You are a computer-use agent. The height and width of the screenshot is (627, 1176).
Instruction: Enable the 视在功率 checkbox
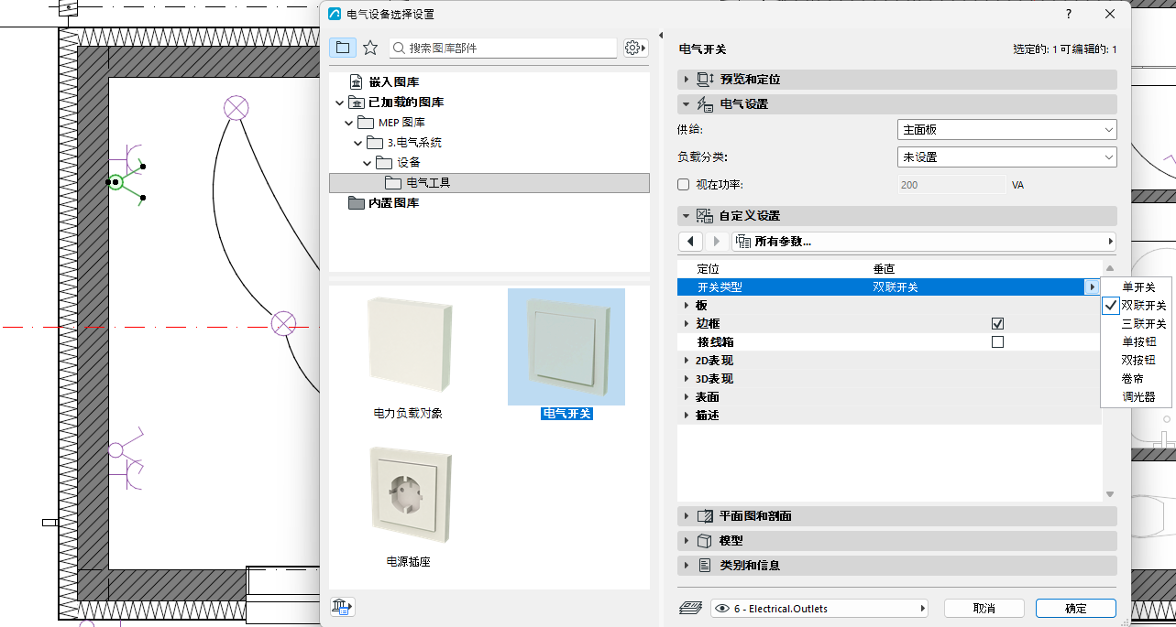pos(683,185)
